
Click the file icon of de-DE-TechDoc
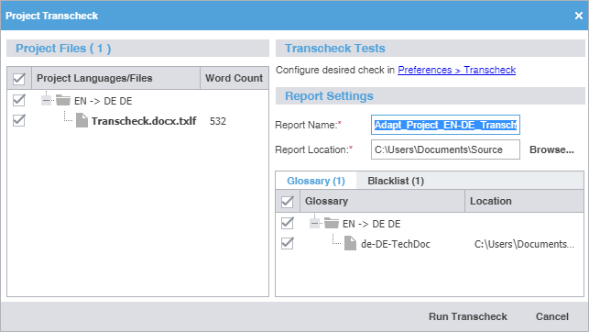(351, 243)
